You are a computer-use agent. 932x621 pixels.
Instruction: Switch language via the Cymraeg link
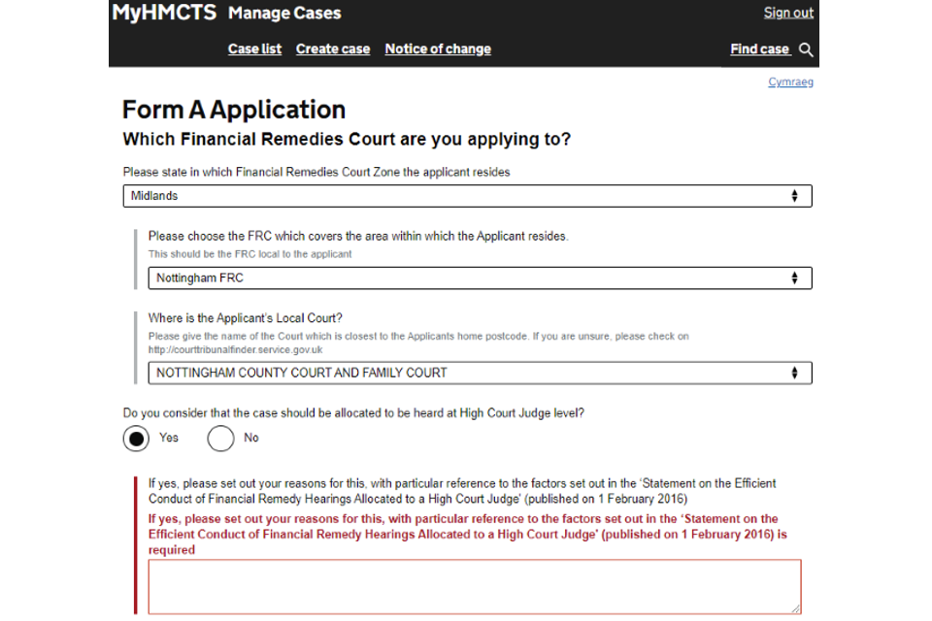[x=790, y=82]
